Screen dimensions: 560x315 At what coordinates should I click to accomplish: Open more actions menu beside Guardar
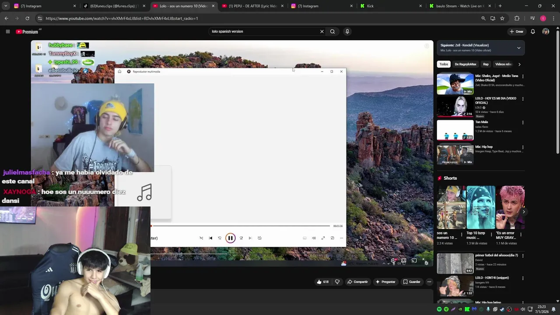point(429,282)
